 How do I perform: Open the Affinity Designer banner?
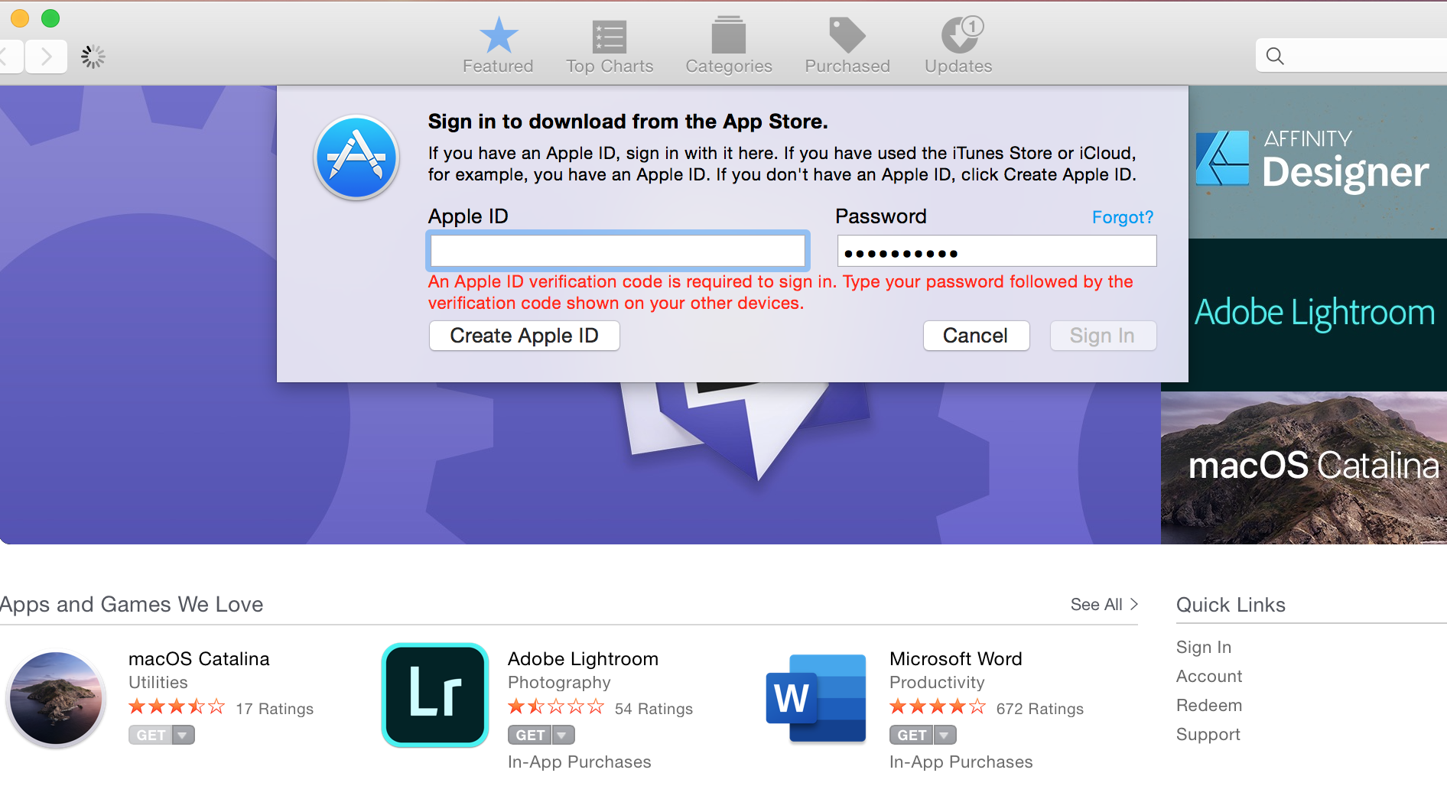coord(1318,162)
